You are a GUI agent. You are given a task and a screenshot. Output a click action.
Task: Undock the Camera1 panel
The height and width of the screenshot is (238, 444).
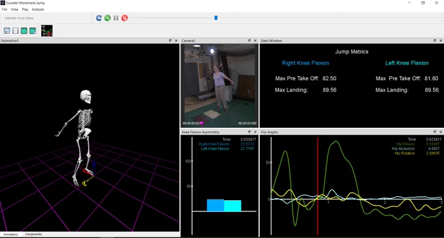(x=249, y=40)
